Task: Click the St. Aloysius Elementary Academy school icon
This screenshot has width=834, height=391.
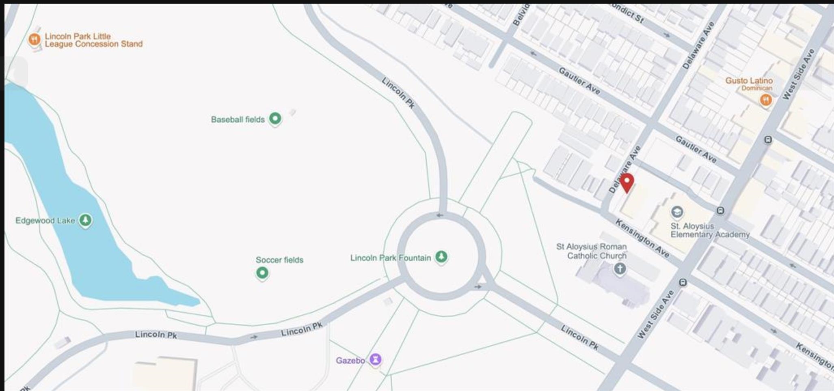Action: 676,212
